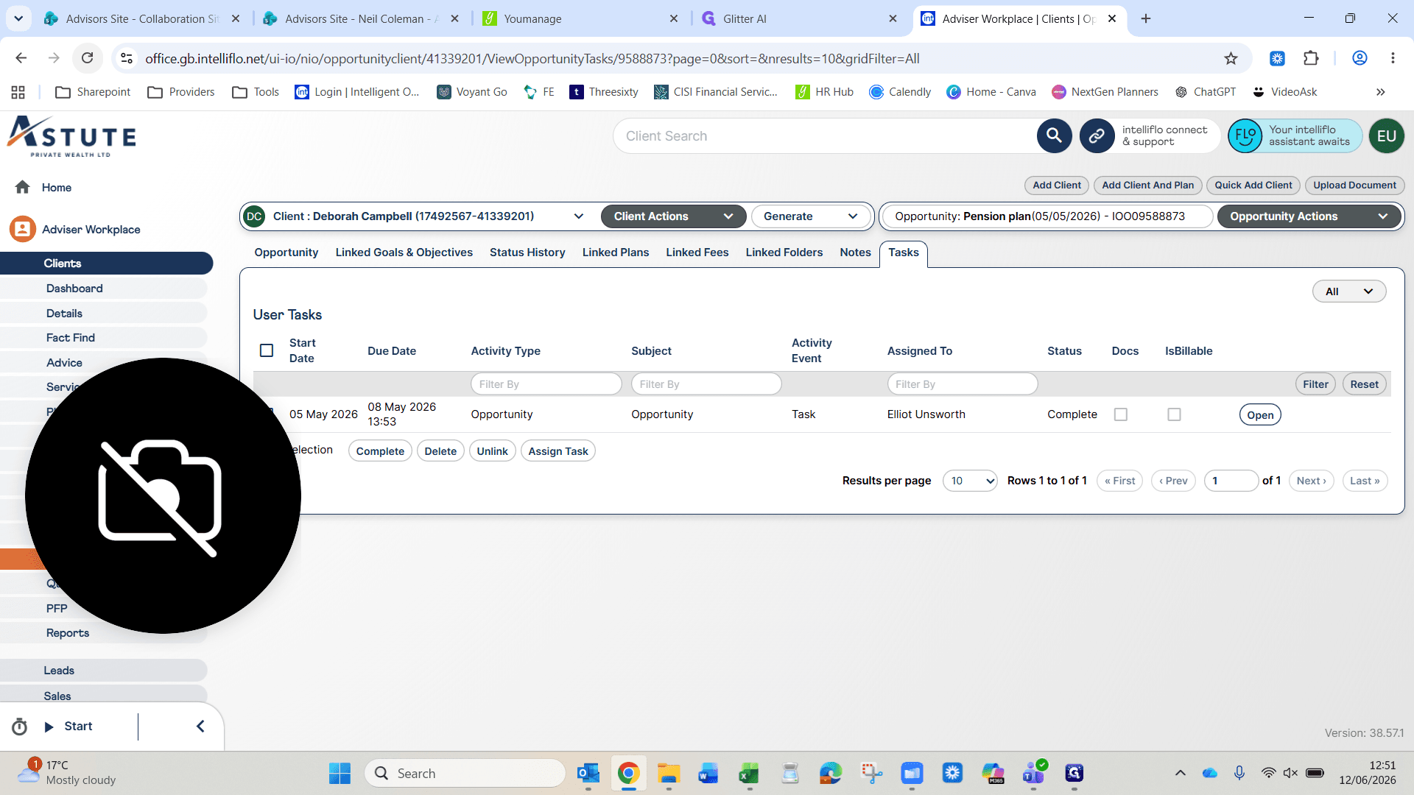The image size is (1414, 795).
Task: Open the browser extensions puzzle icon
Action: [1311, 58]
